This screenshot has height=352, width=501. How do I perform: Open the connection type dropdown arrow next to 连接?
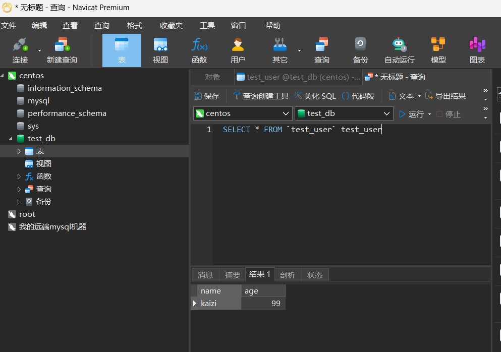click(x=40, y=50)
